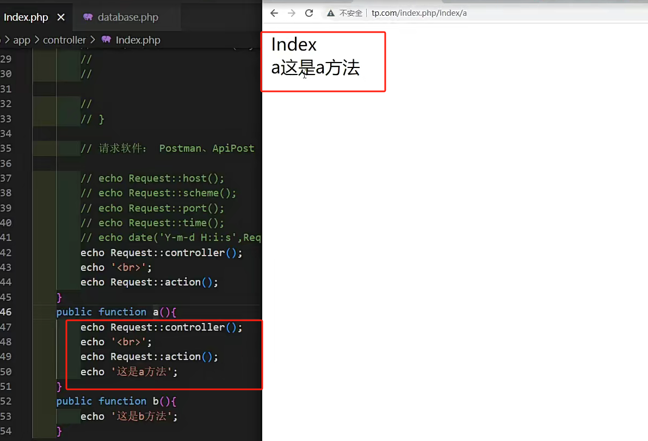
Task: Click the Postman、ApiPost comment line
Action: click(x=168, y=148)
